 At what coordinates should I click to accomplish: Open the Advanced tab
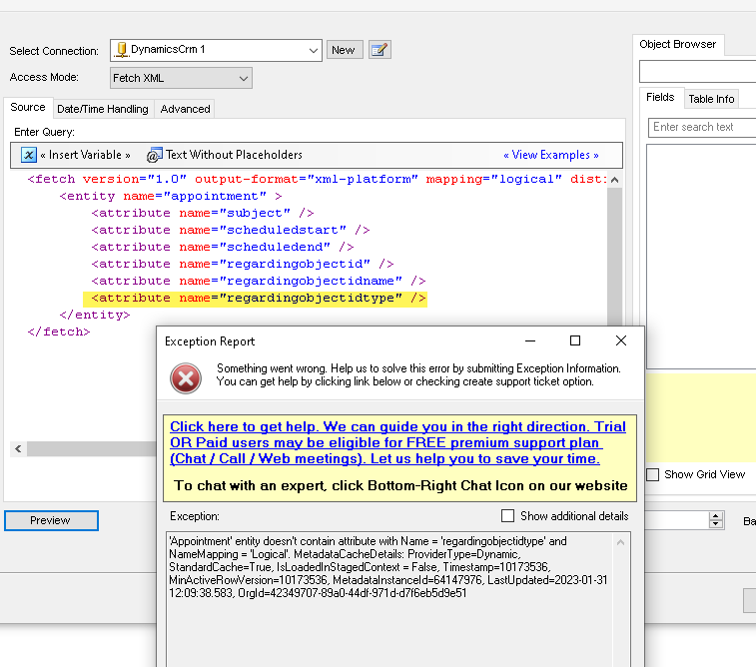point(186,109)
